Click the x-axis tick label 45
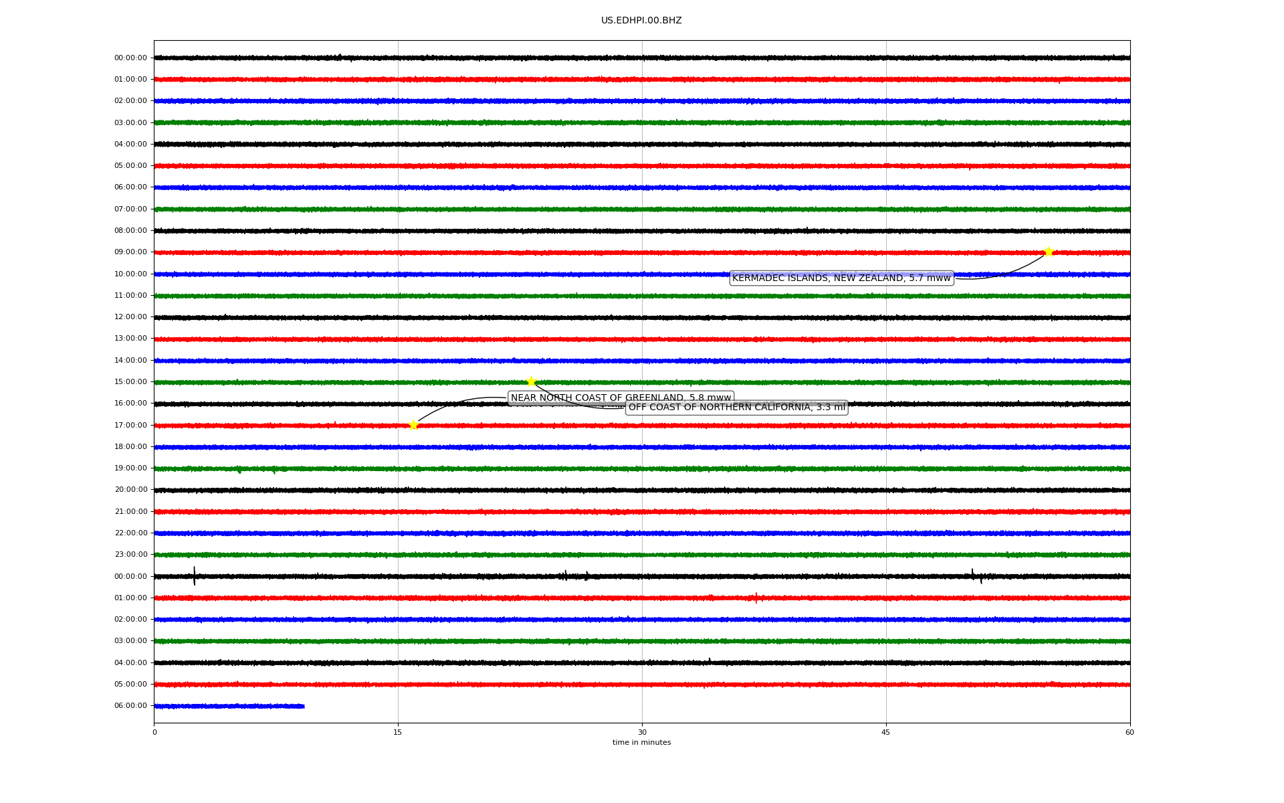1284x803 pixels. point(886,732)
